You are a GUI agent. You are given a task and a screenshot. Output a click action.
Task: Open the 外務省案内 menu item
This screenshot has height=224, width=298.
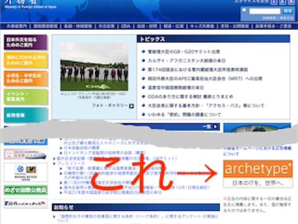17,26
